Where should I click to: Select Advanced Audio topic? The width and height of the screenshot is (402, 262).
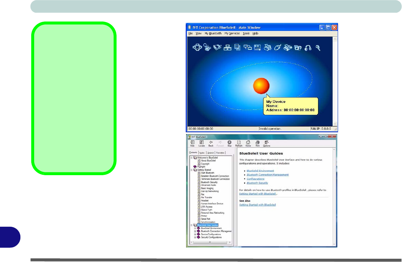(x=208, y=185)
